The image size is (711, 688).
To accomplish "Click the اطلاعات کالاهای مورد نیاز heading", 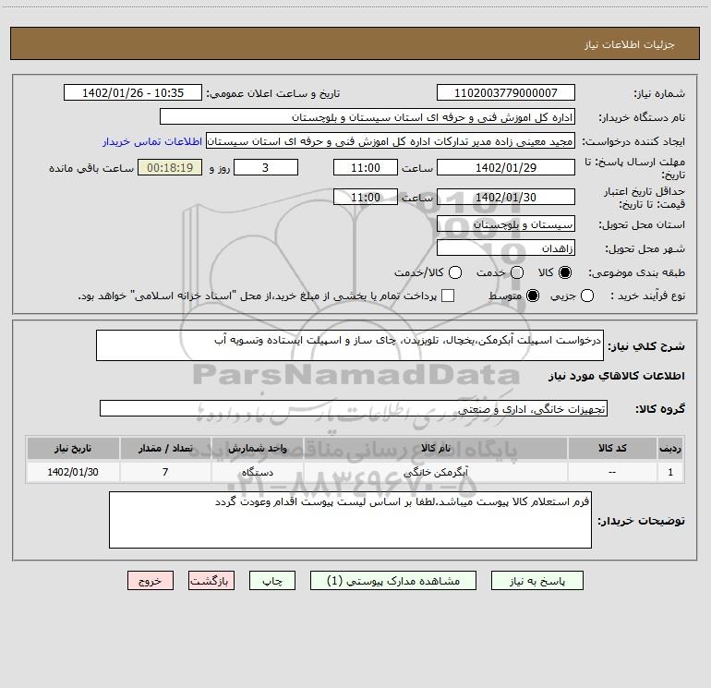I will (x=617, y=376).
